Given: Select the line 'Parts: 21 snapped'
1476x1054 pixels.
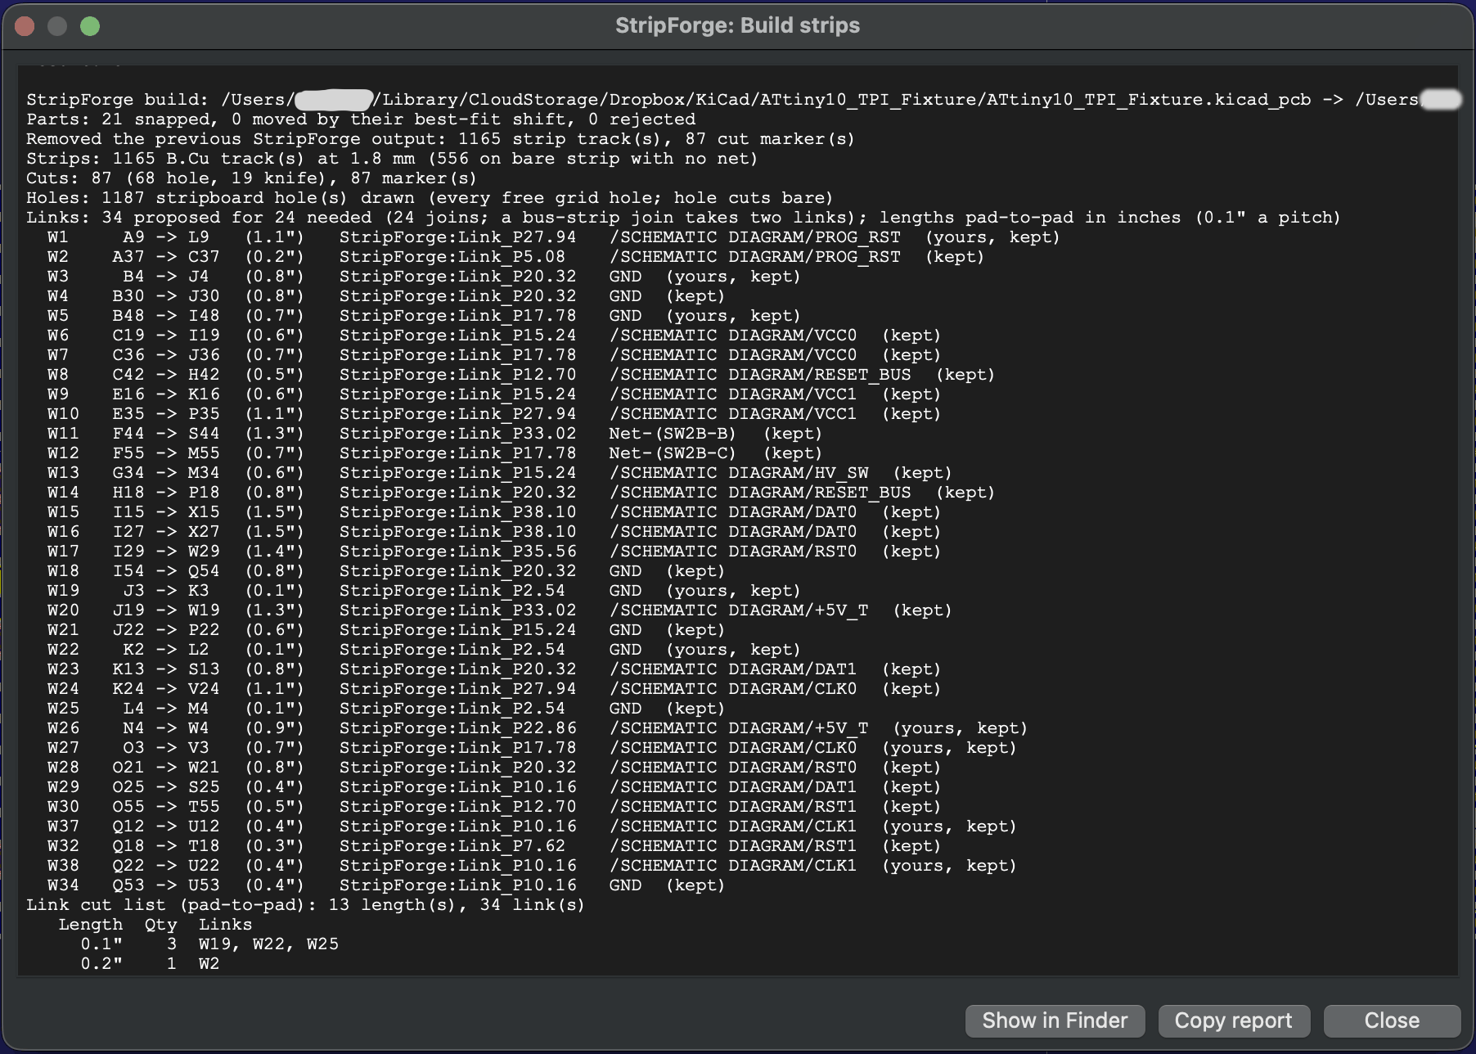Looking at the screenshot, I should (x=361, y=119).
